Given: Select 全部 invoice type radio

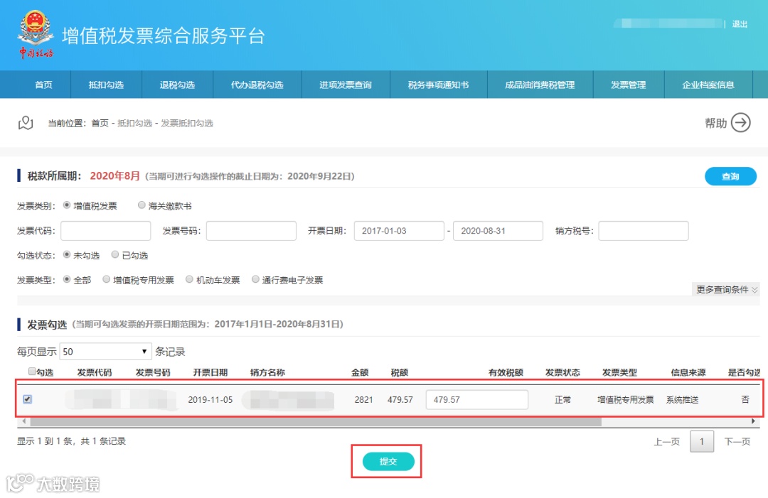Looking at the screenshot, I should [67, 279].
